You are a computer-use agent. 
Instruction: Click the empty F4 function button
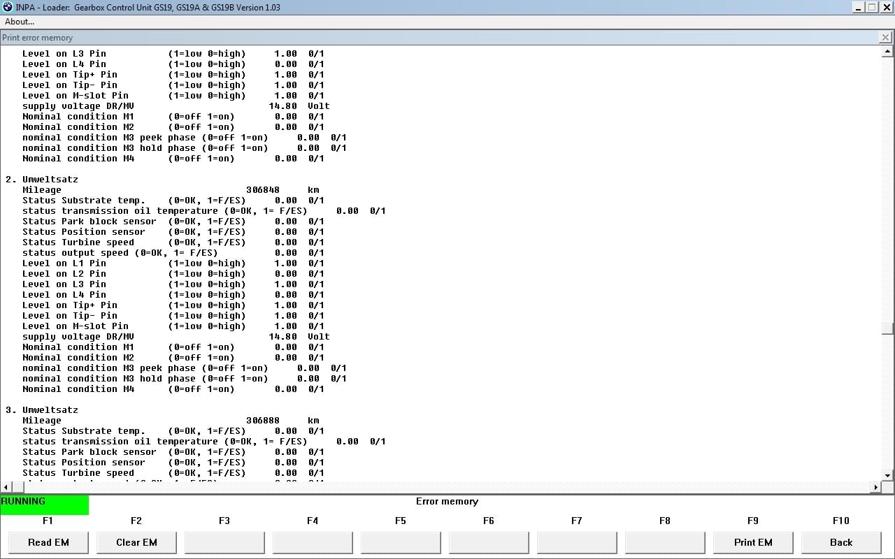click(313, 542)
